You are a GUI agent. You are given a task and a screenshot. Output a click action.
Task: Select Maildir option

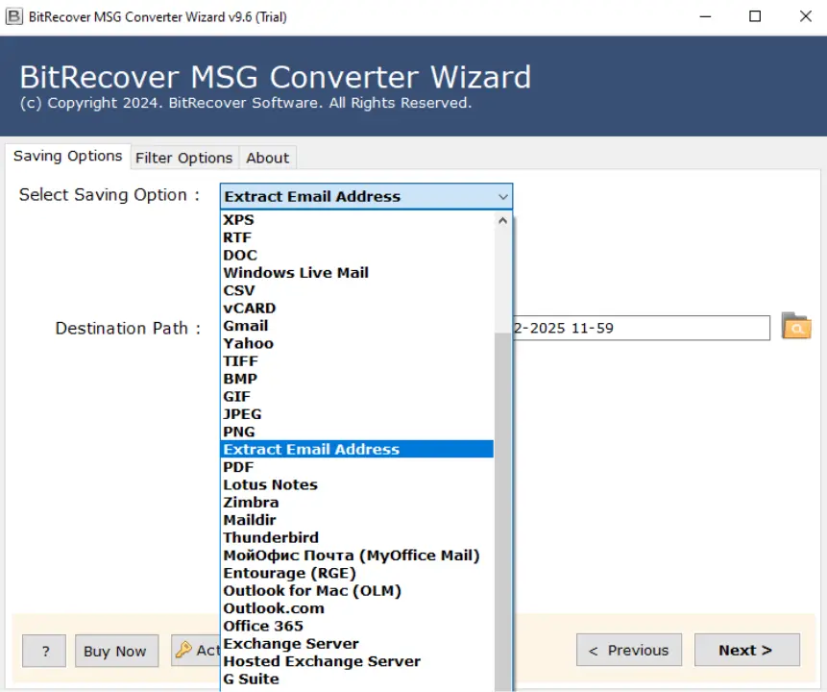point(357,520)
